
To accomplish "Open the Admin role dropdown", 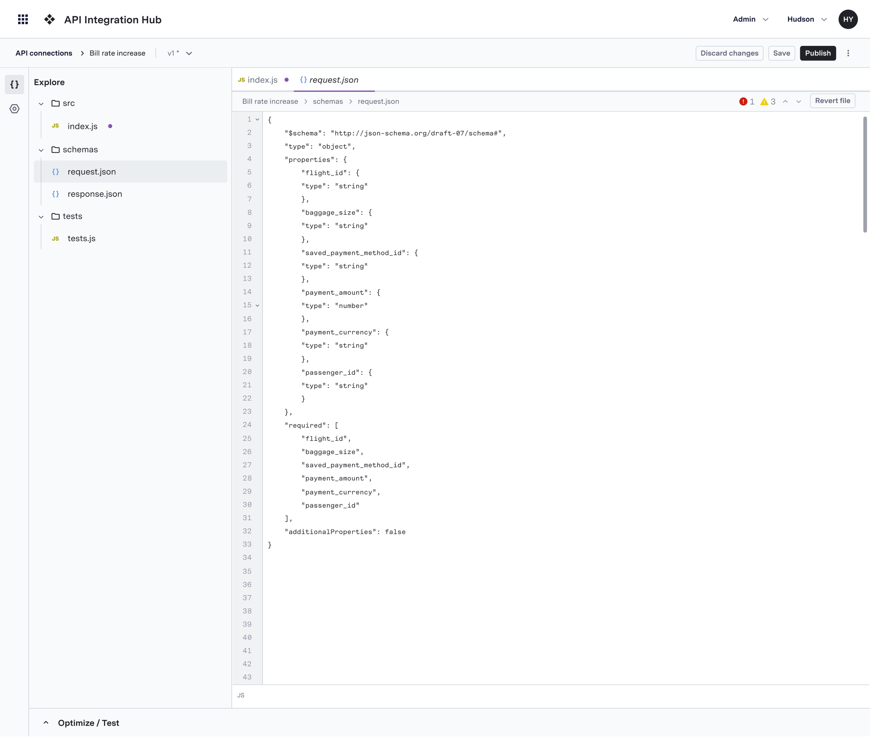I will [x=751, y=19].
